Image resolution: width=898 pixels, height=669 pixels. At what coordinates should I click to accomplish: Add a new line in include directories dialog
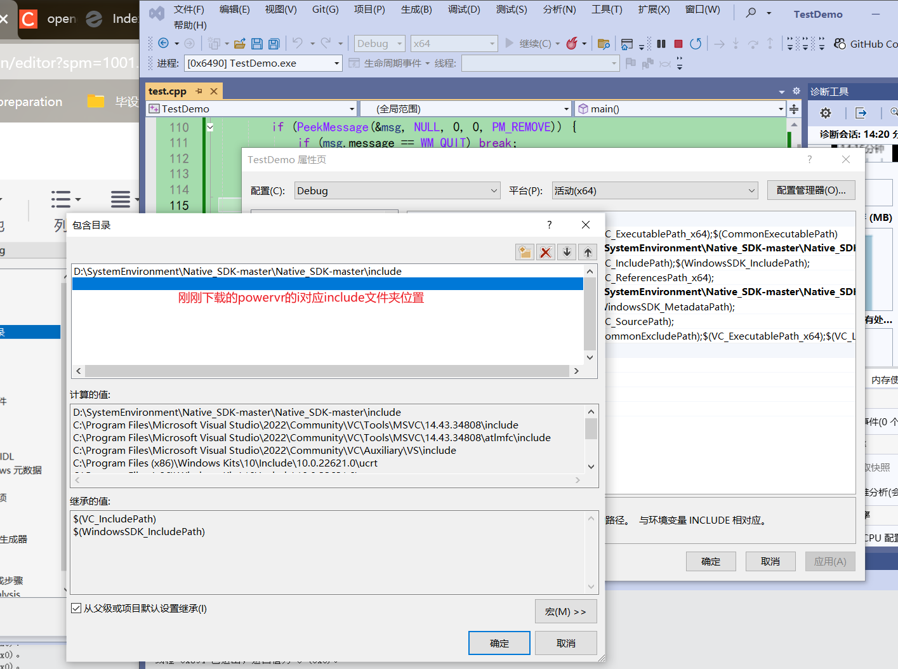click(x=525, y=252)
